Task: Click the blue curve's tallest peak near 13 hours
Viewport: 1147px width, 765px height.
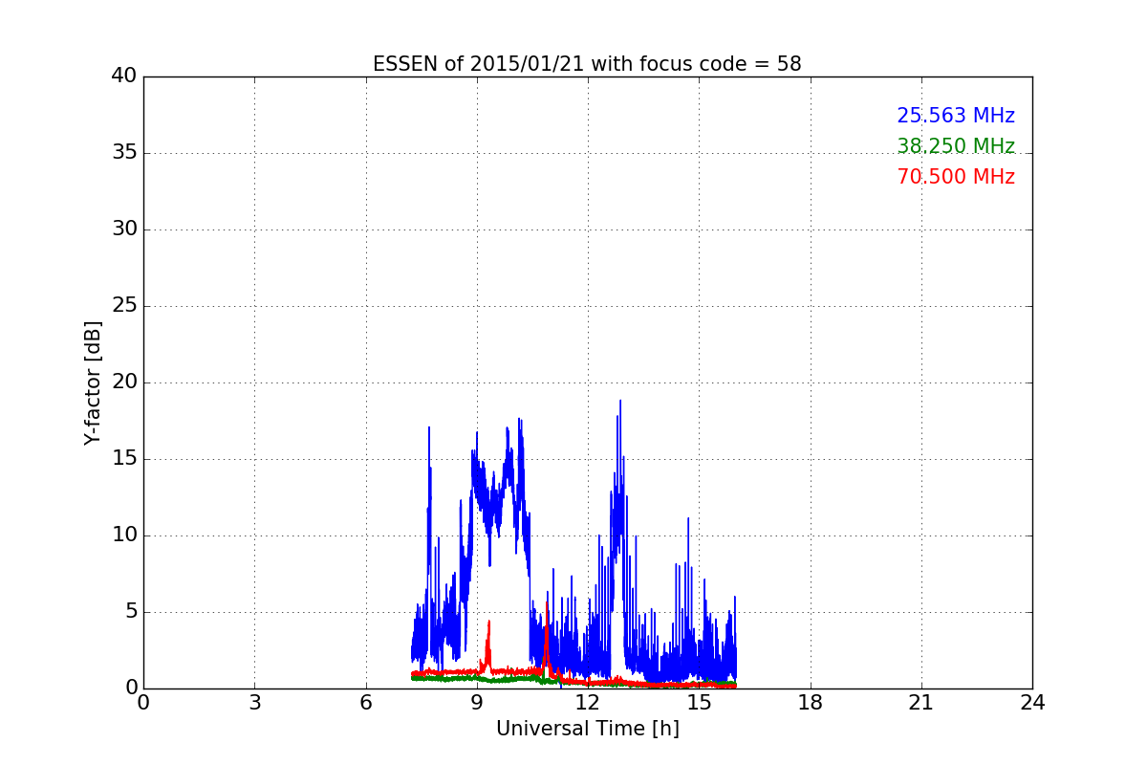Action: pyautogui.click(x=619, y=403)
